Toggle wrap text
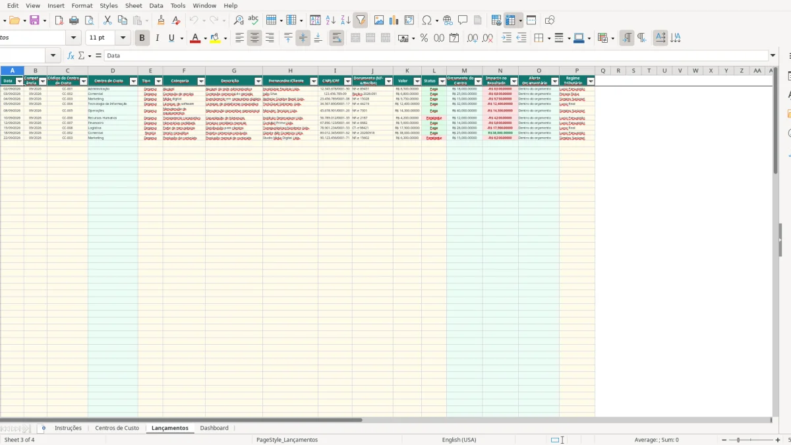The image size is (791, 445). point(337,38)
